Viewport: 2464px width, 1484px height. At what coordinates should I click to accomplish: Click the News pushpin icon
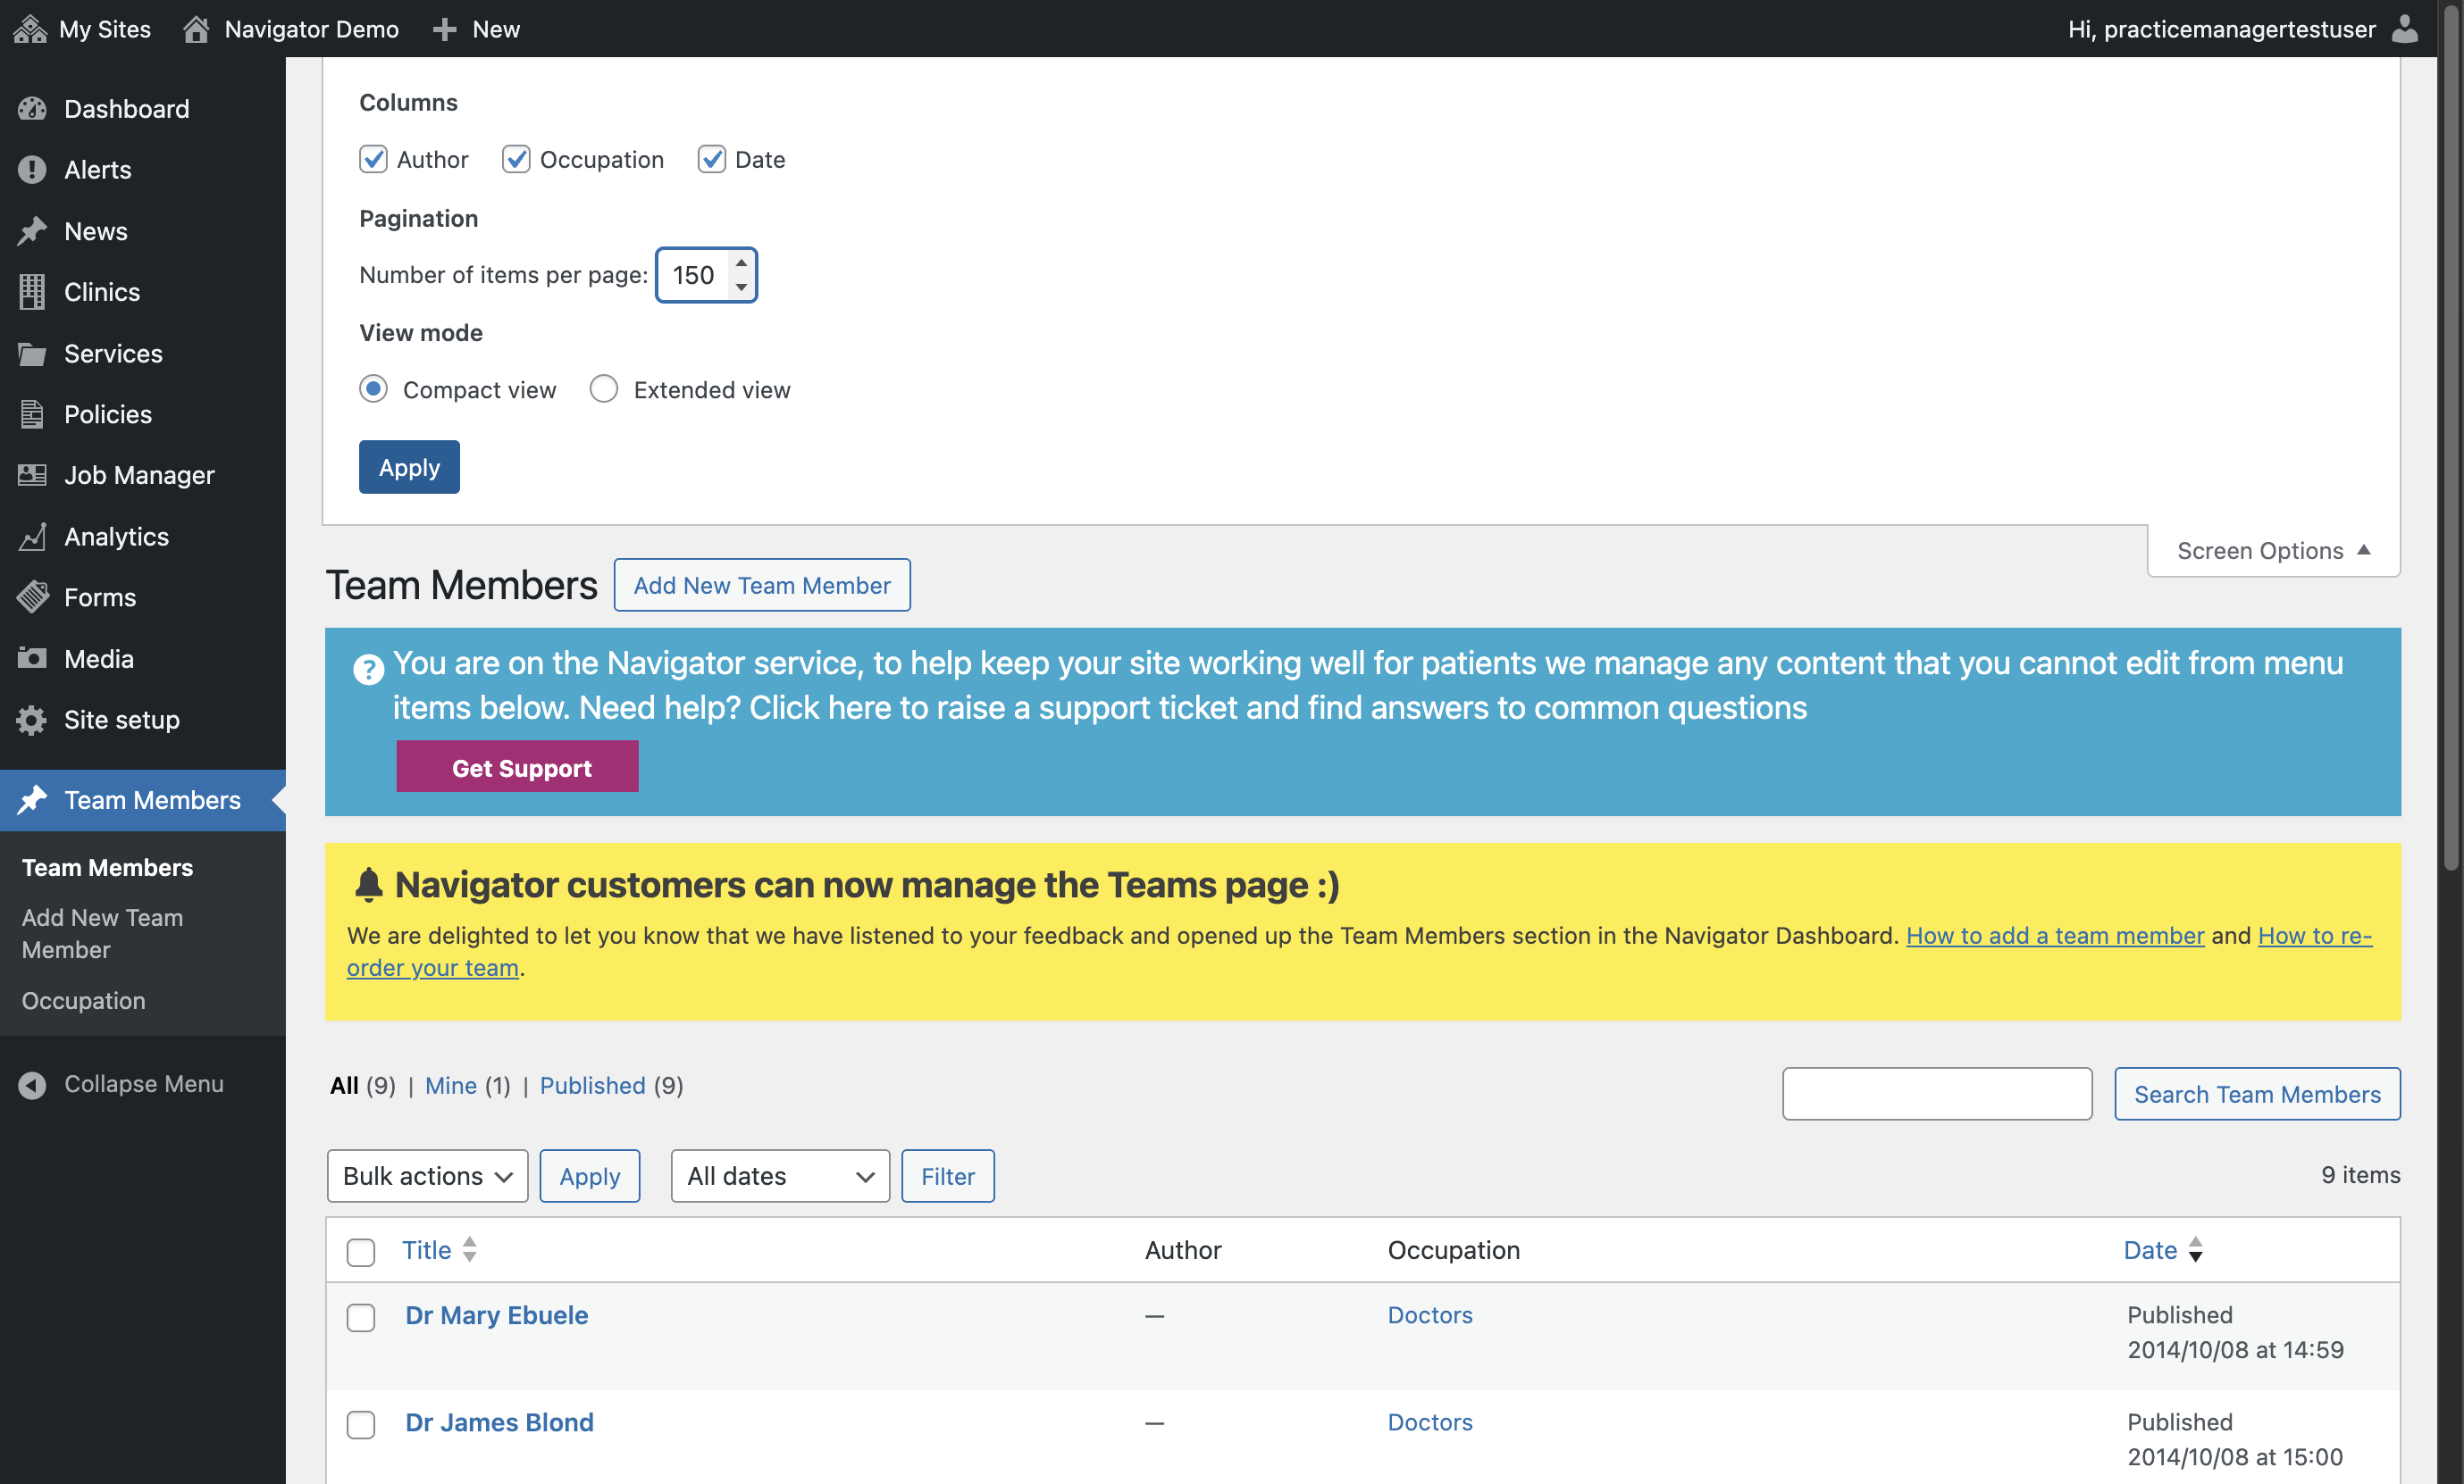pyautogui.click(x=32, y=231)
